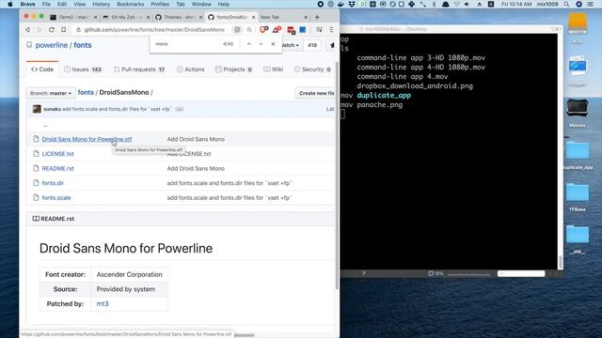Open Brave Shields lion icon
The image size is (602, 338).
click(x=263, y=29)
